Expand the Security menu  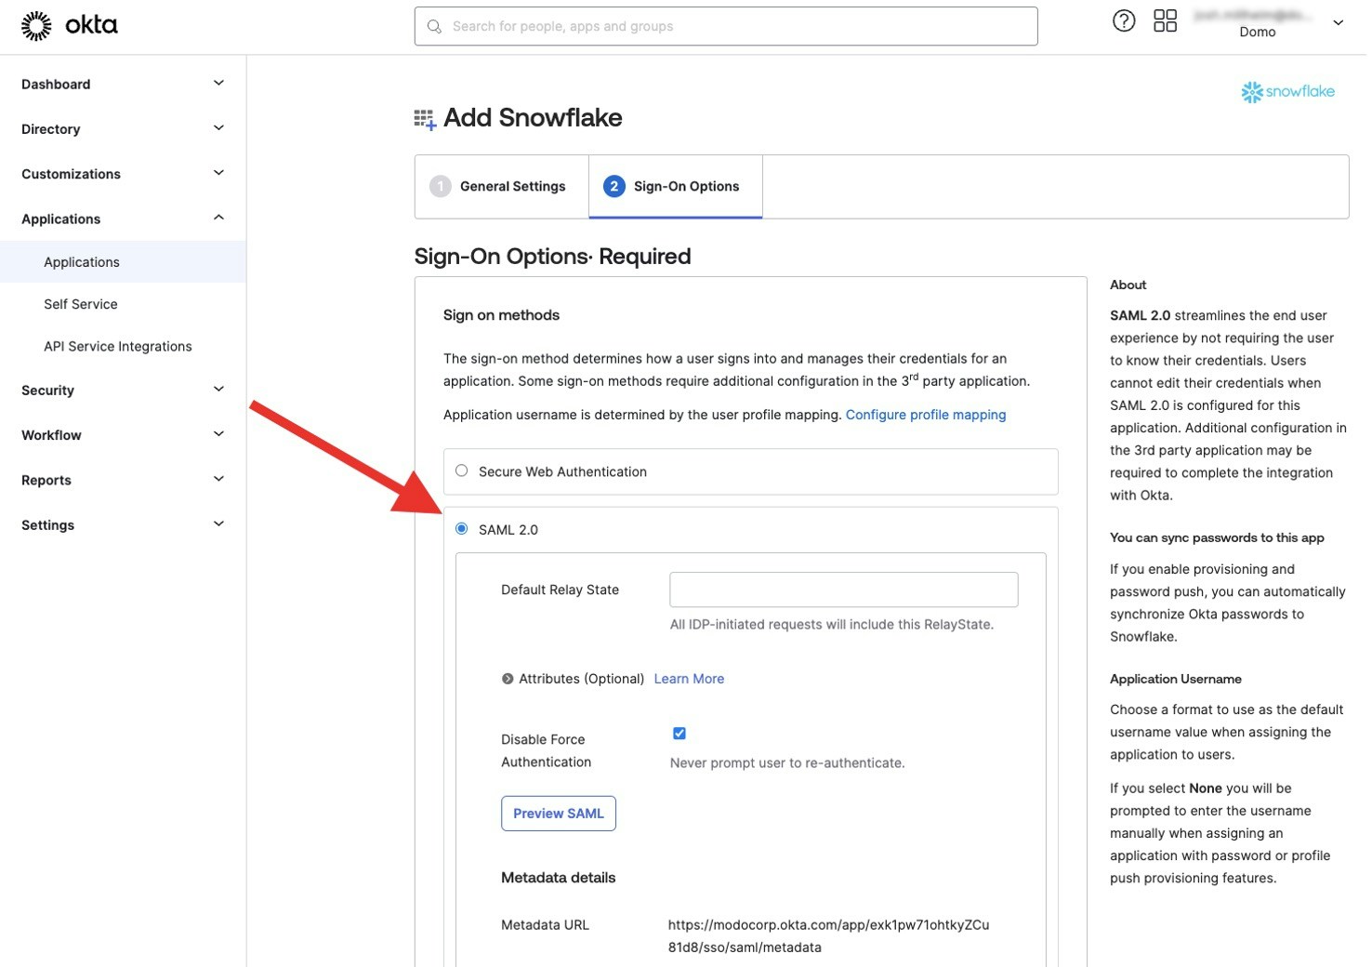[x=123, y=390]
